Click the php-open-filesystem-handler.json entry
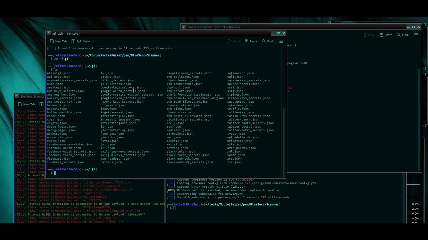This screenshot has width=428, height=240. (195, 98)
